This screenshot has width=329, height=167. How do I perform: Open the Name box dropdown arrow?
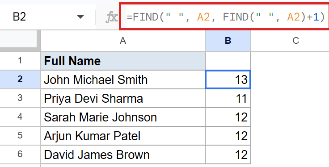click(x=80, y=17)
